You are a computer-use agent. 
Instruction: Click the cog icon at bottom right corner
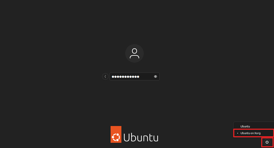tap(267, 142)
